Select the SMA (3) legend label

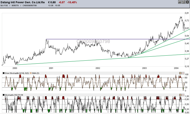pos(36,73)
